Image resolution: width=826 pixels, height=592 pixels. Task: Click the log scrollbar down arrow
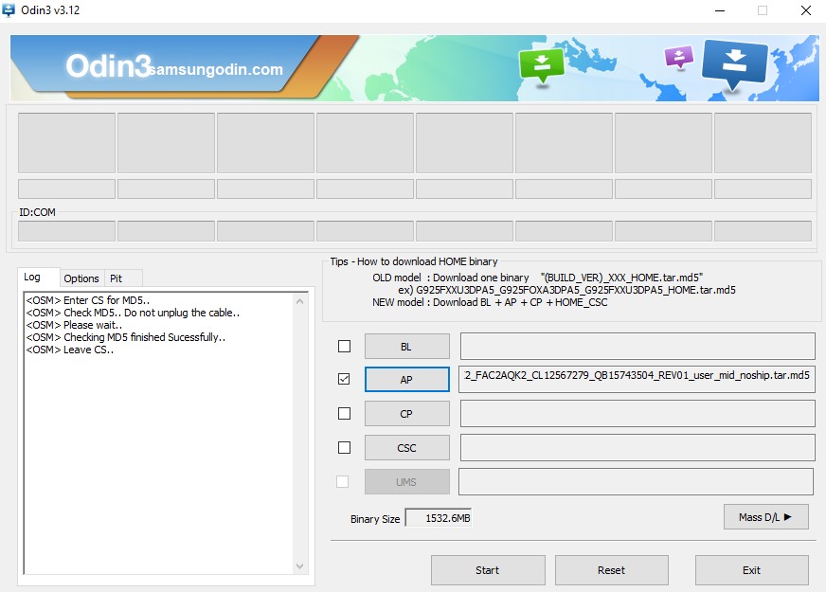tap(299, 566)
